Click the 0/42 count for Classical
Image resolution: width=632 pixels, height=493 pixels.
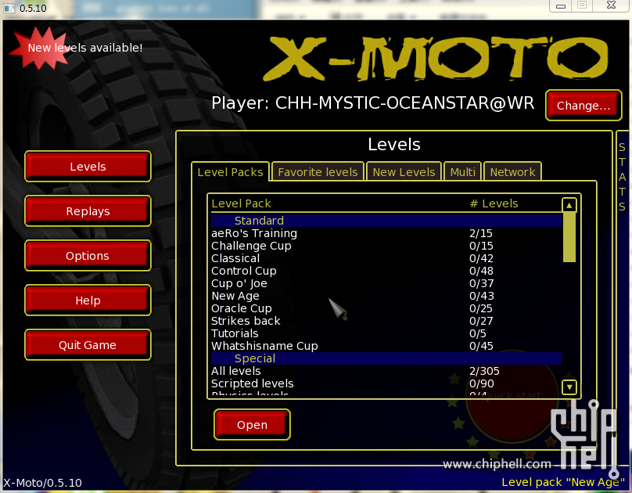[481, 258]
